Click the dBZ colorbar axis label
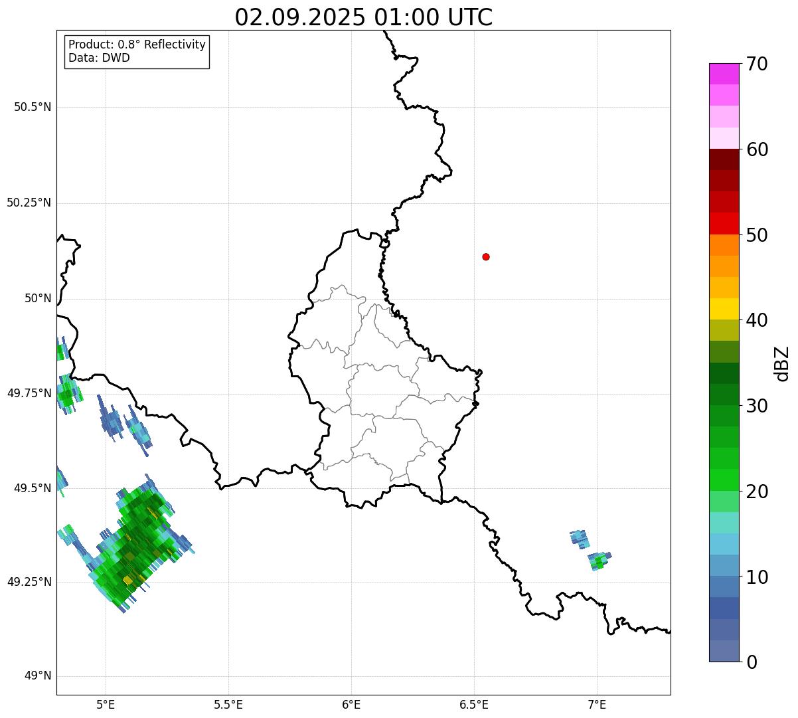This screenshot has width=798, height=718. [782, 363]
